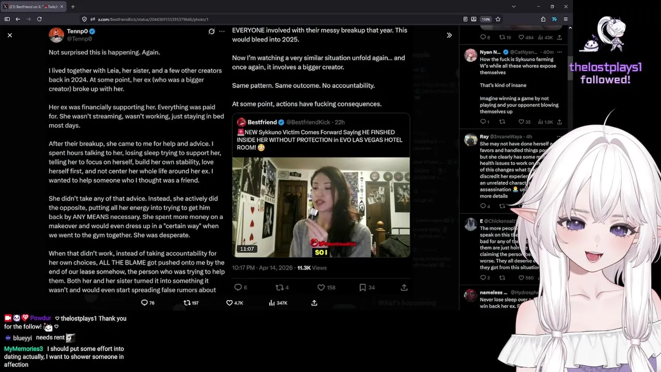Open a new browser tab
661x372 pixels.
click(x=73, y=7)
